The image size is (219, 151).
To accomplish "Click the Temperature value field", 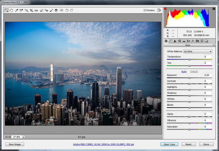I will pyautogui.click(x=207, y=57).
